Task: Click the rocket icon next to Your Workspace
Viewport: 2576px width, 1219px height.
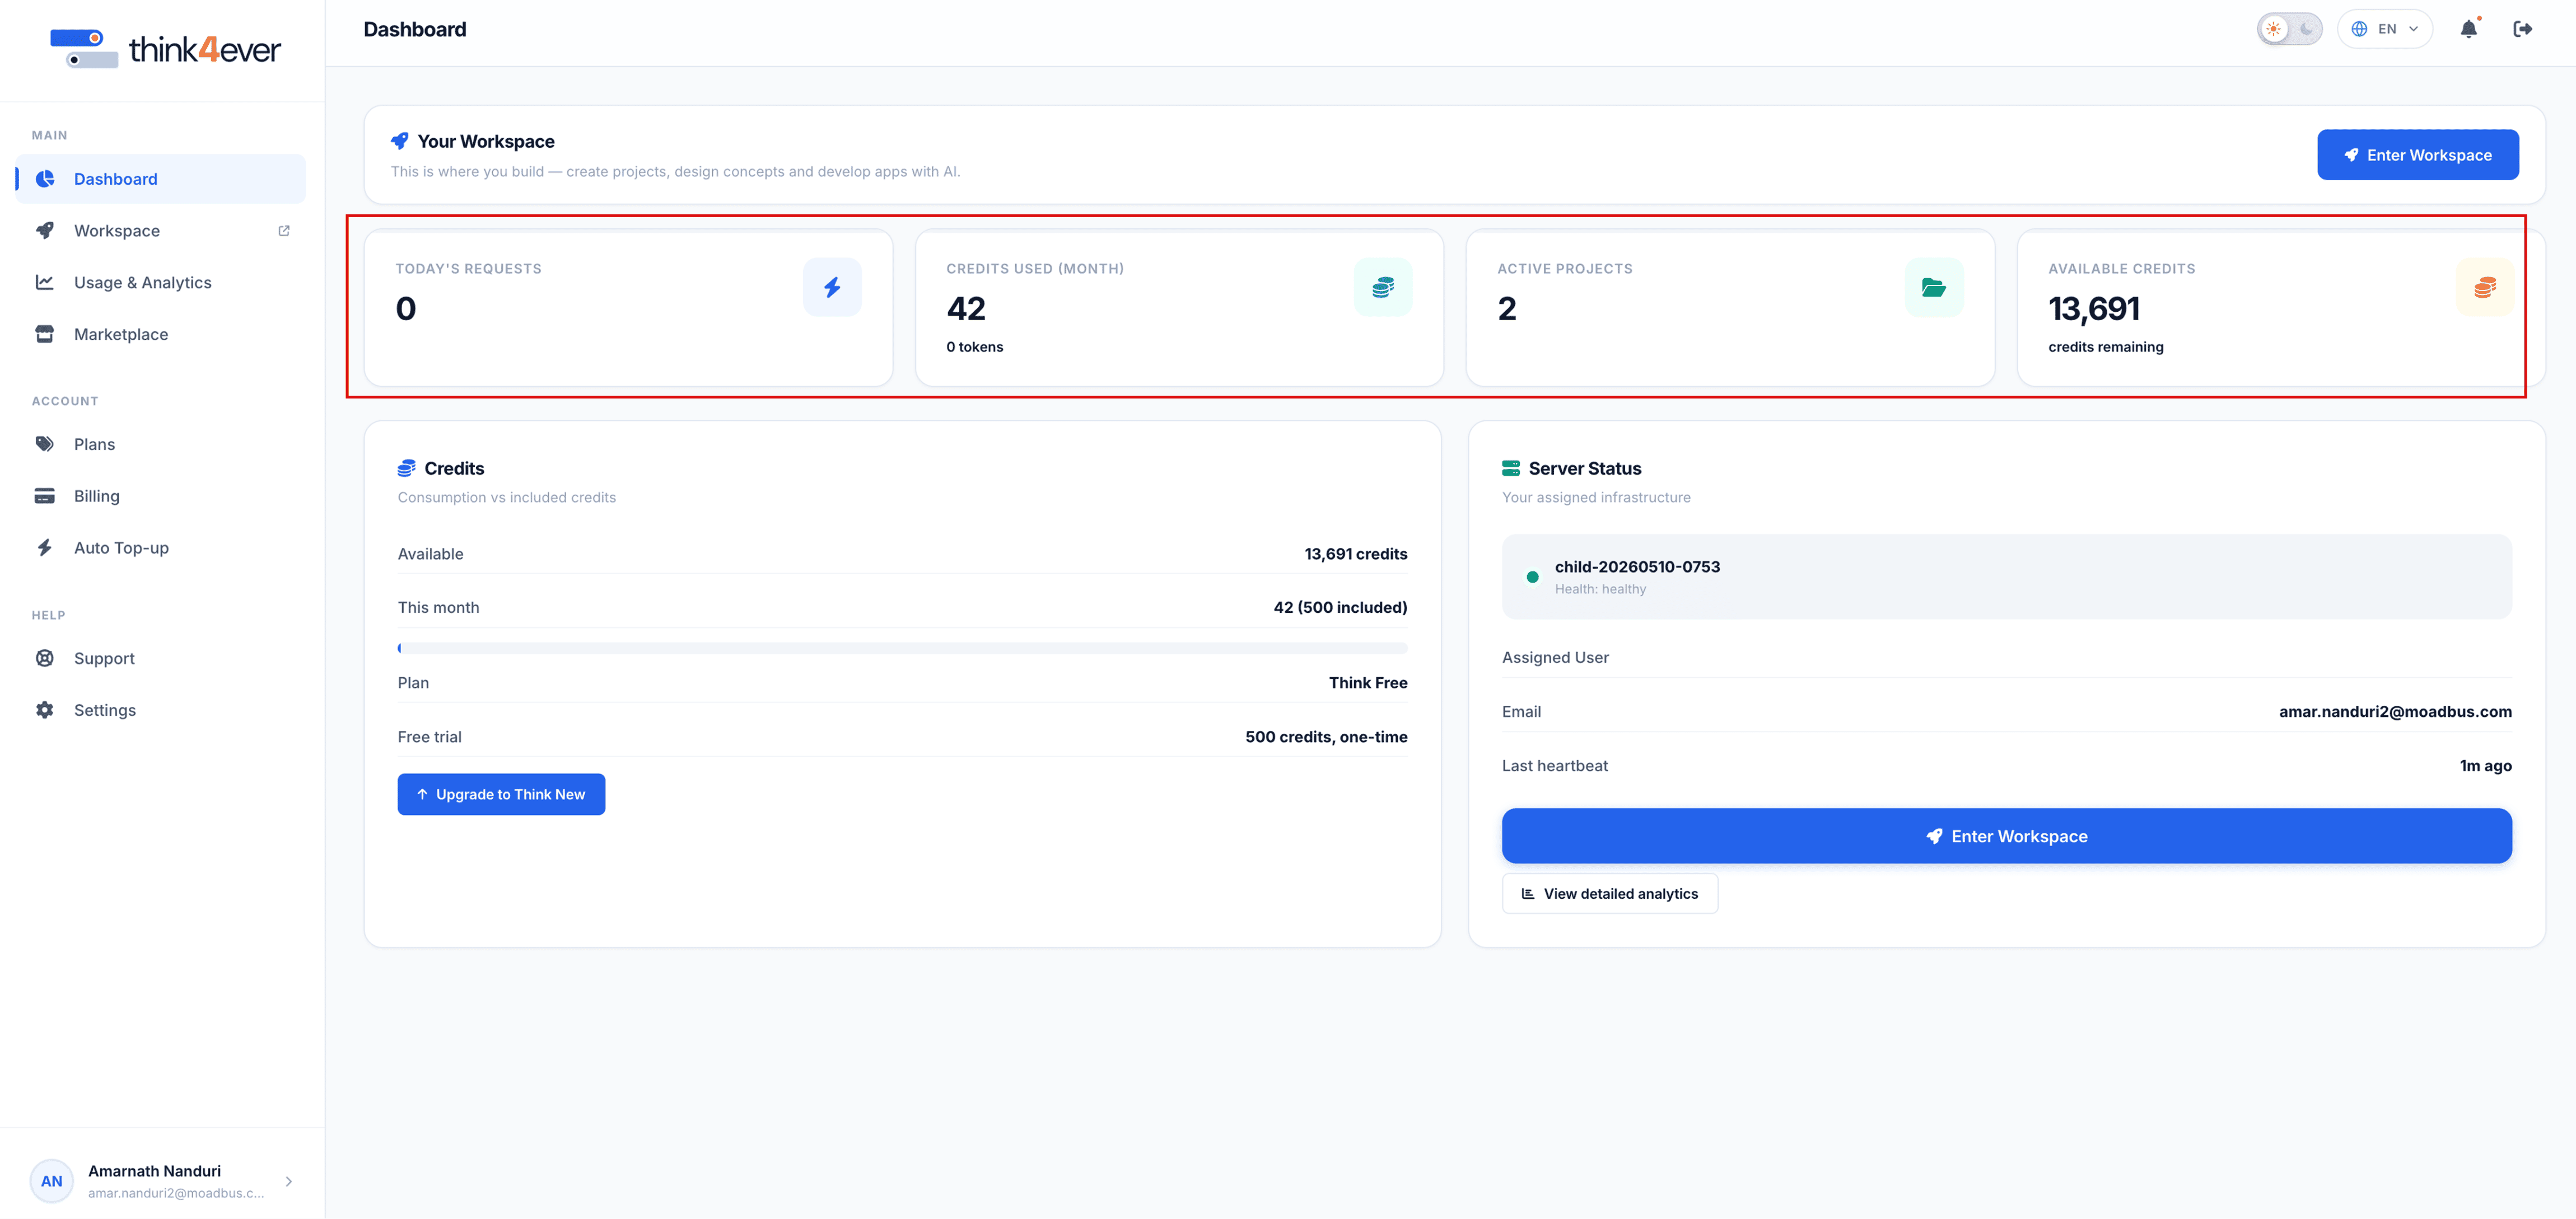Action: (x=400, y=141)
